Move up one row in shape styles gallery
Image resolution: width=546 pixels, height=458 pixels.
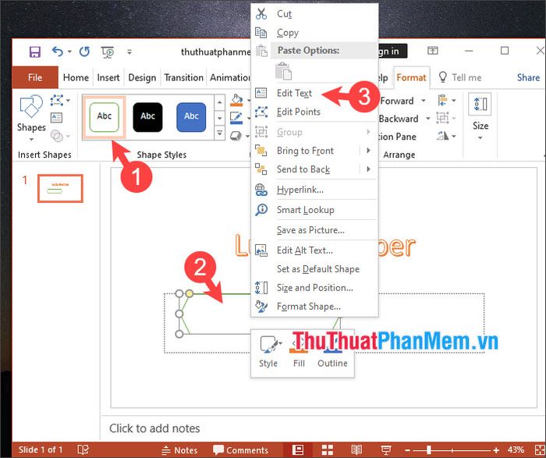(x=219, y=102)
